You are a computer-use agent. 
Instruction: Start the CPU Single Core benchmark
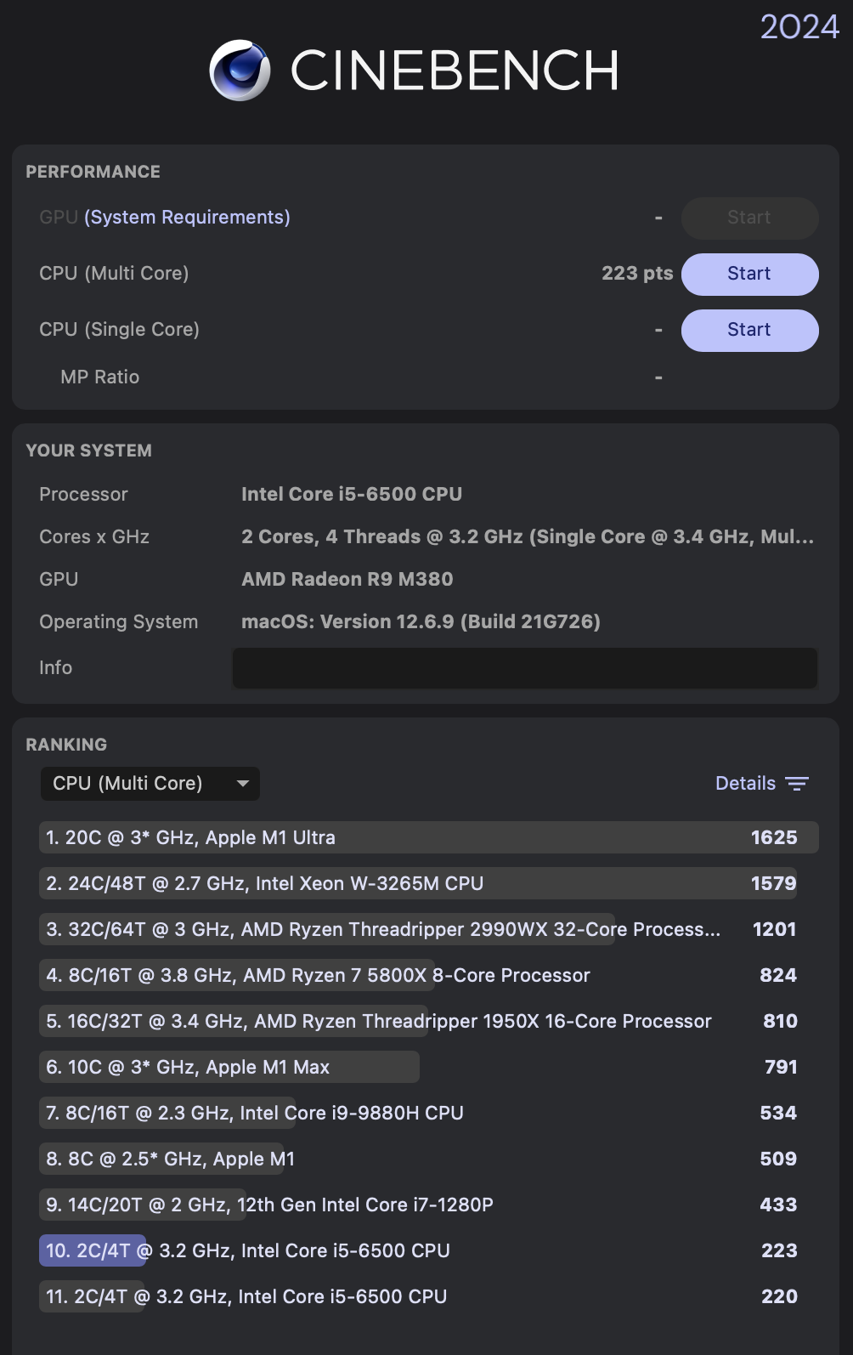point(749,330)
